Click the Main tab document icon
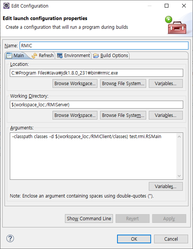This screenshot has height=249, width=193. [x=9, y=56]
